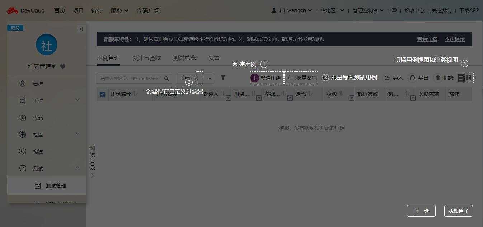Switch to the 测试总览 tab

point(184,58)
